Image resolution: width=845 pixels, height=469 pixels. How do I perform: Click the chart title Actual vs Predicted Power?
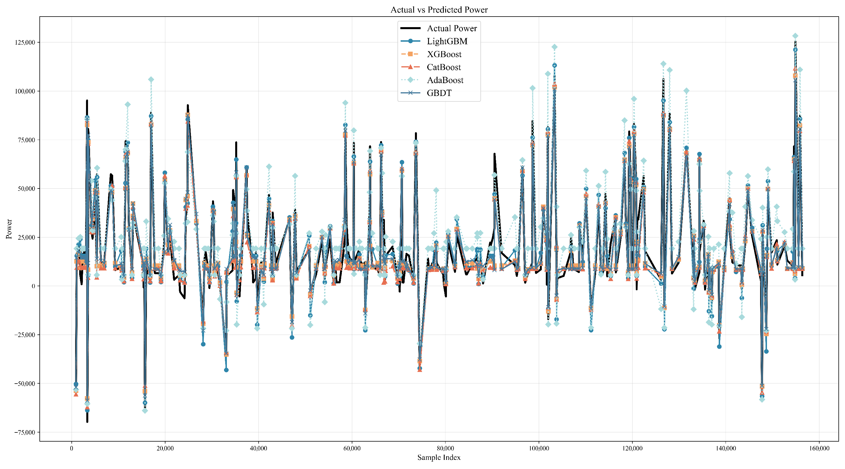pos(439,10)
